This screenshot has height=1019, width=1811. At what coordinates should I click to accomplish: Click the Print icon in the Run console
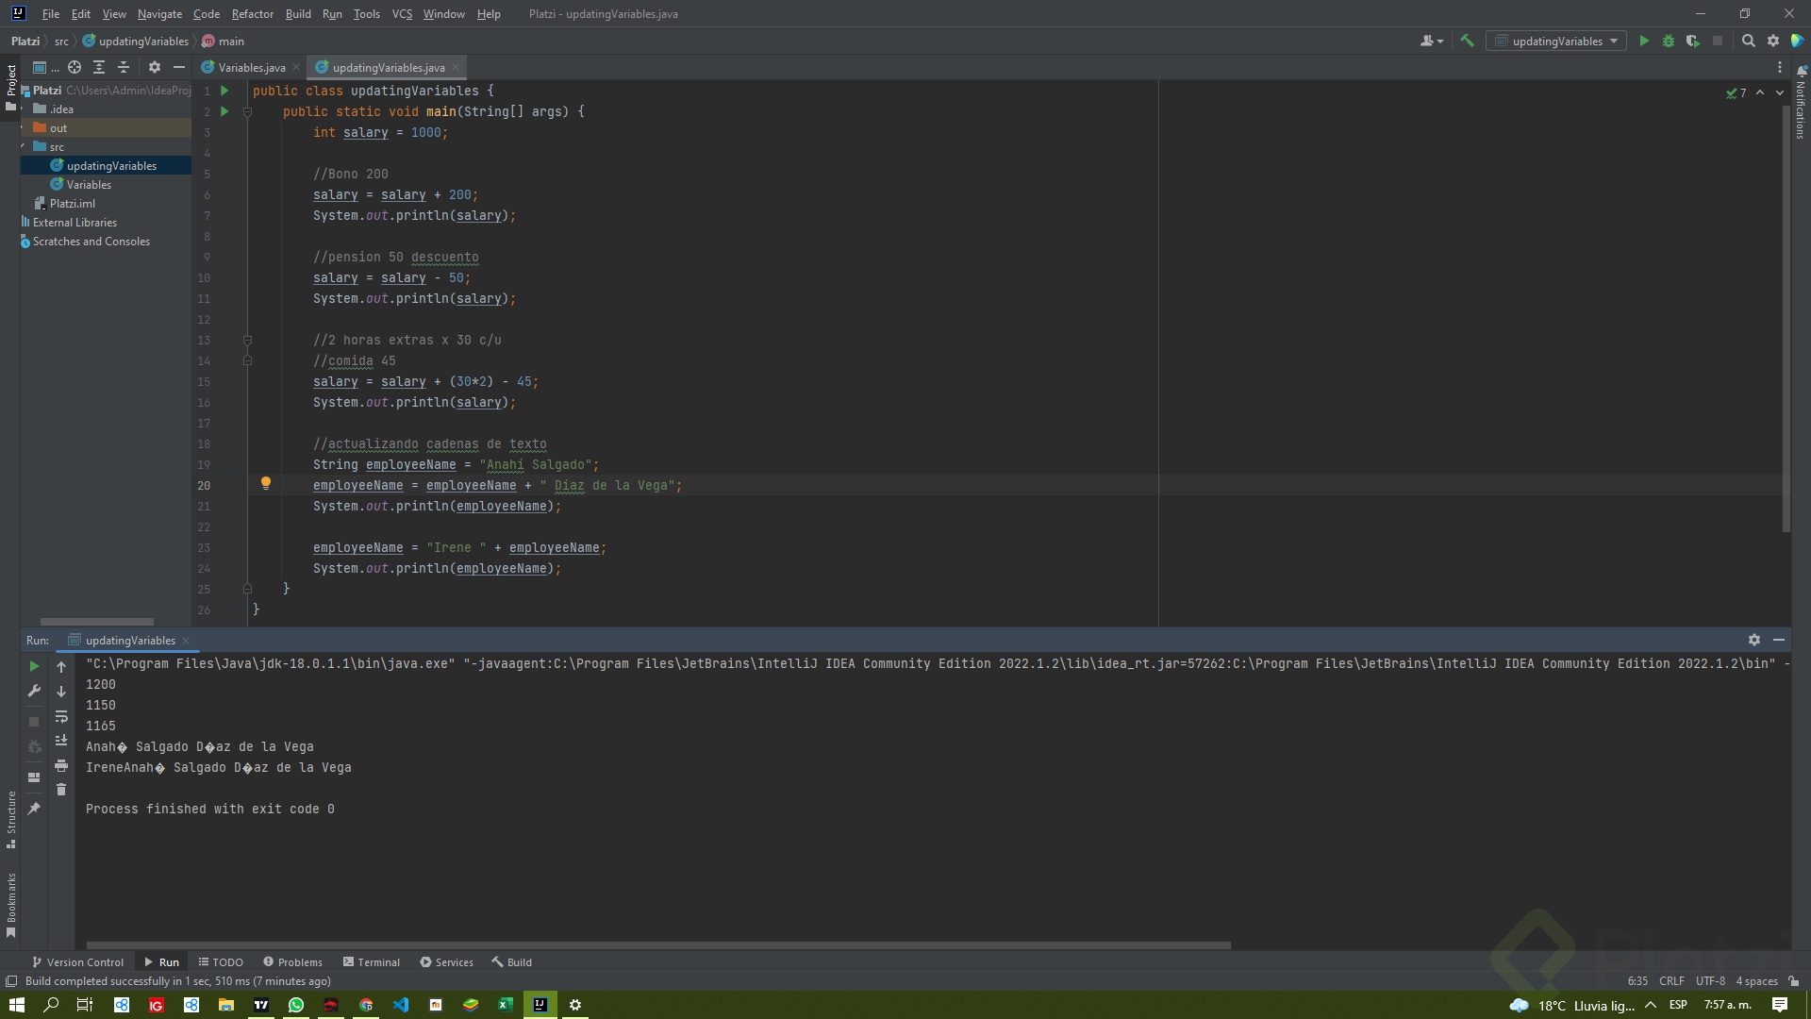(61, 765)
